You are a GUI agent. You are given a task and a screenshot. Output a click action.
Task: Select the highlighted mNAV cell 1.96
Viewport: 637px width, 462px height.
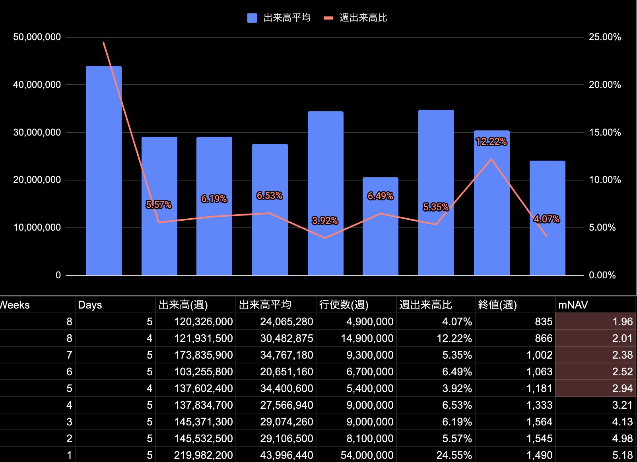coord(596,322)
